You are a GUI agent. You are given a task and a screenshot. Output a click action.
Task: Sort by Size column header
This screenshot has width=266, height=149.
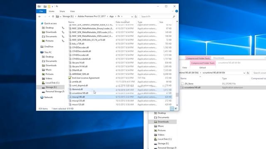[161, 22]
